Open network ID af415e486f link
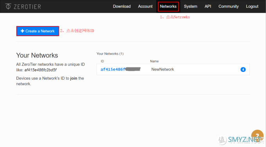 [x=120, y=69]
